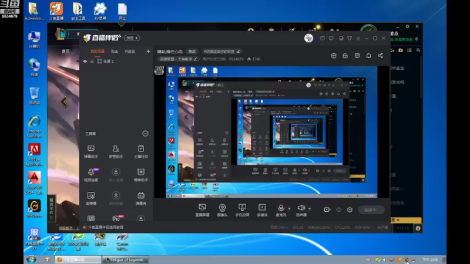Viewport: 470px width, 264px height.
Task: Open the 弹幕秀 tool
Action: [140, 198]
